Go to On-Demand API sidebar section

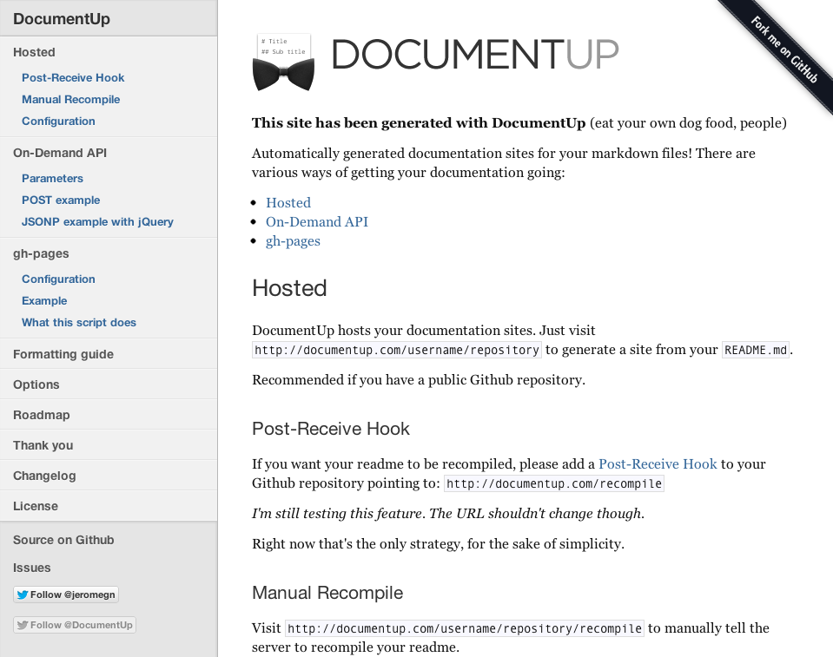[x=60, y=153]
